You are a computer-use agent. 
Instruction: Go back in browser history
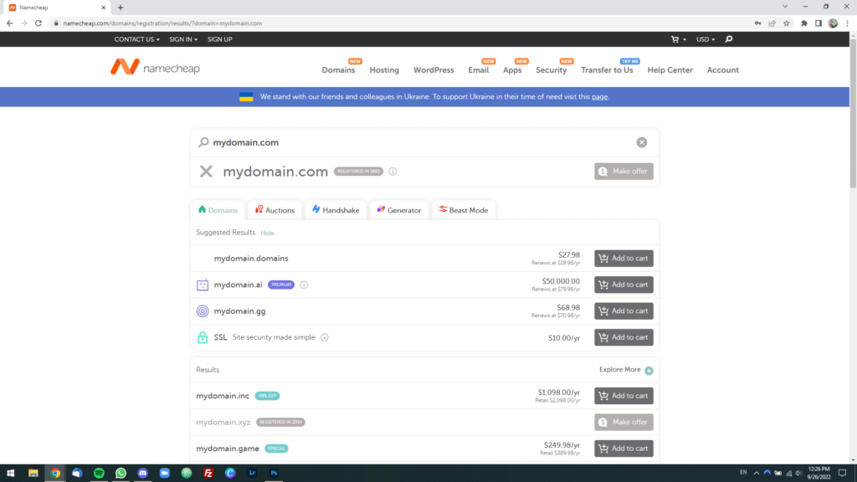click(x=9, y=23)
